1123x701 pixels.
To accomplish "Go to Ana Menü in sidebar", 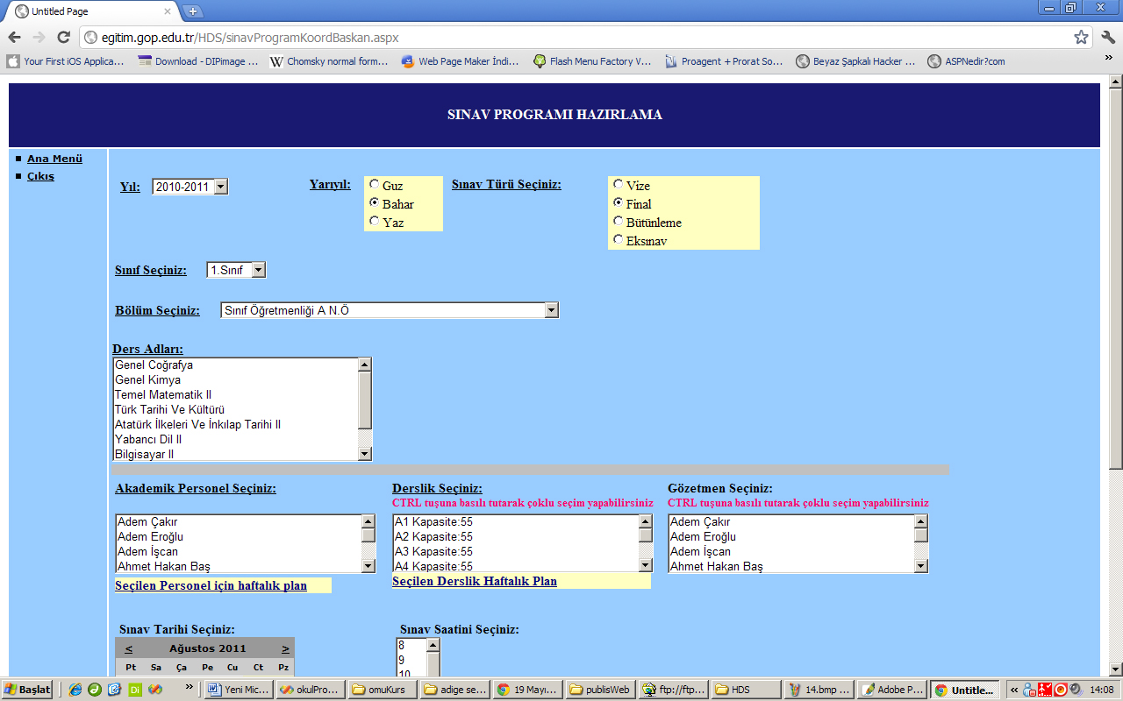I will coord(54,159).
